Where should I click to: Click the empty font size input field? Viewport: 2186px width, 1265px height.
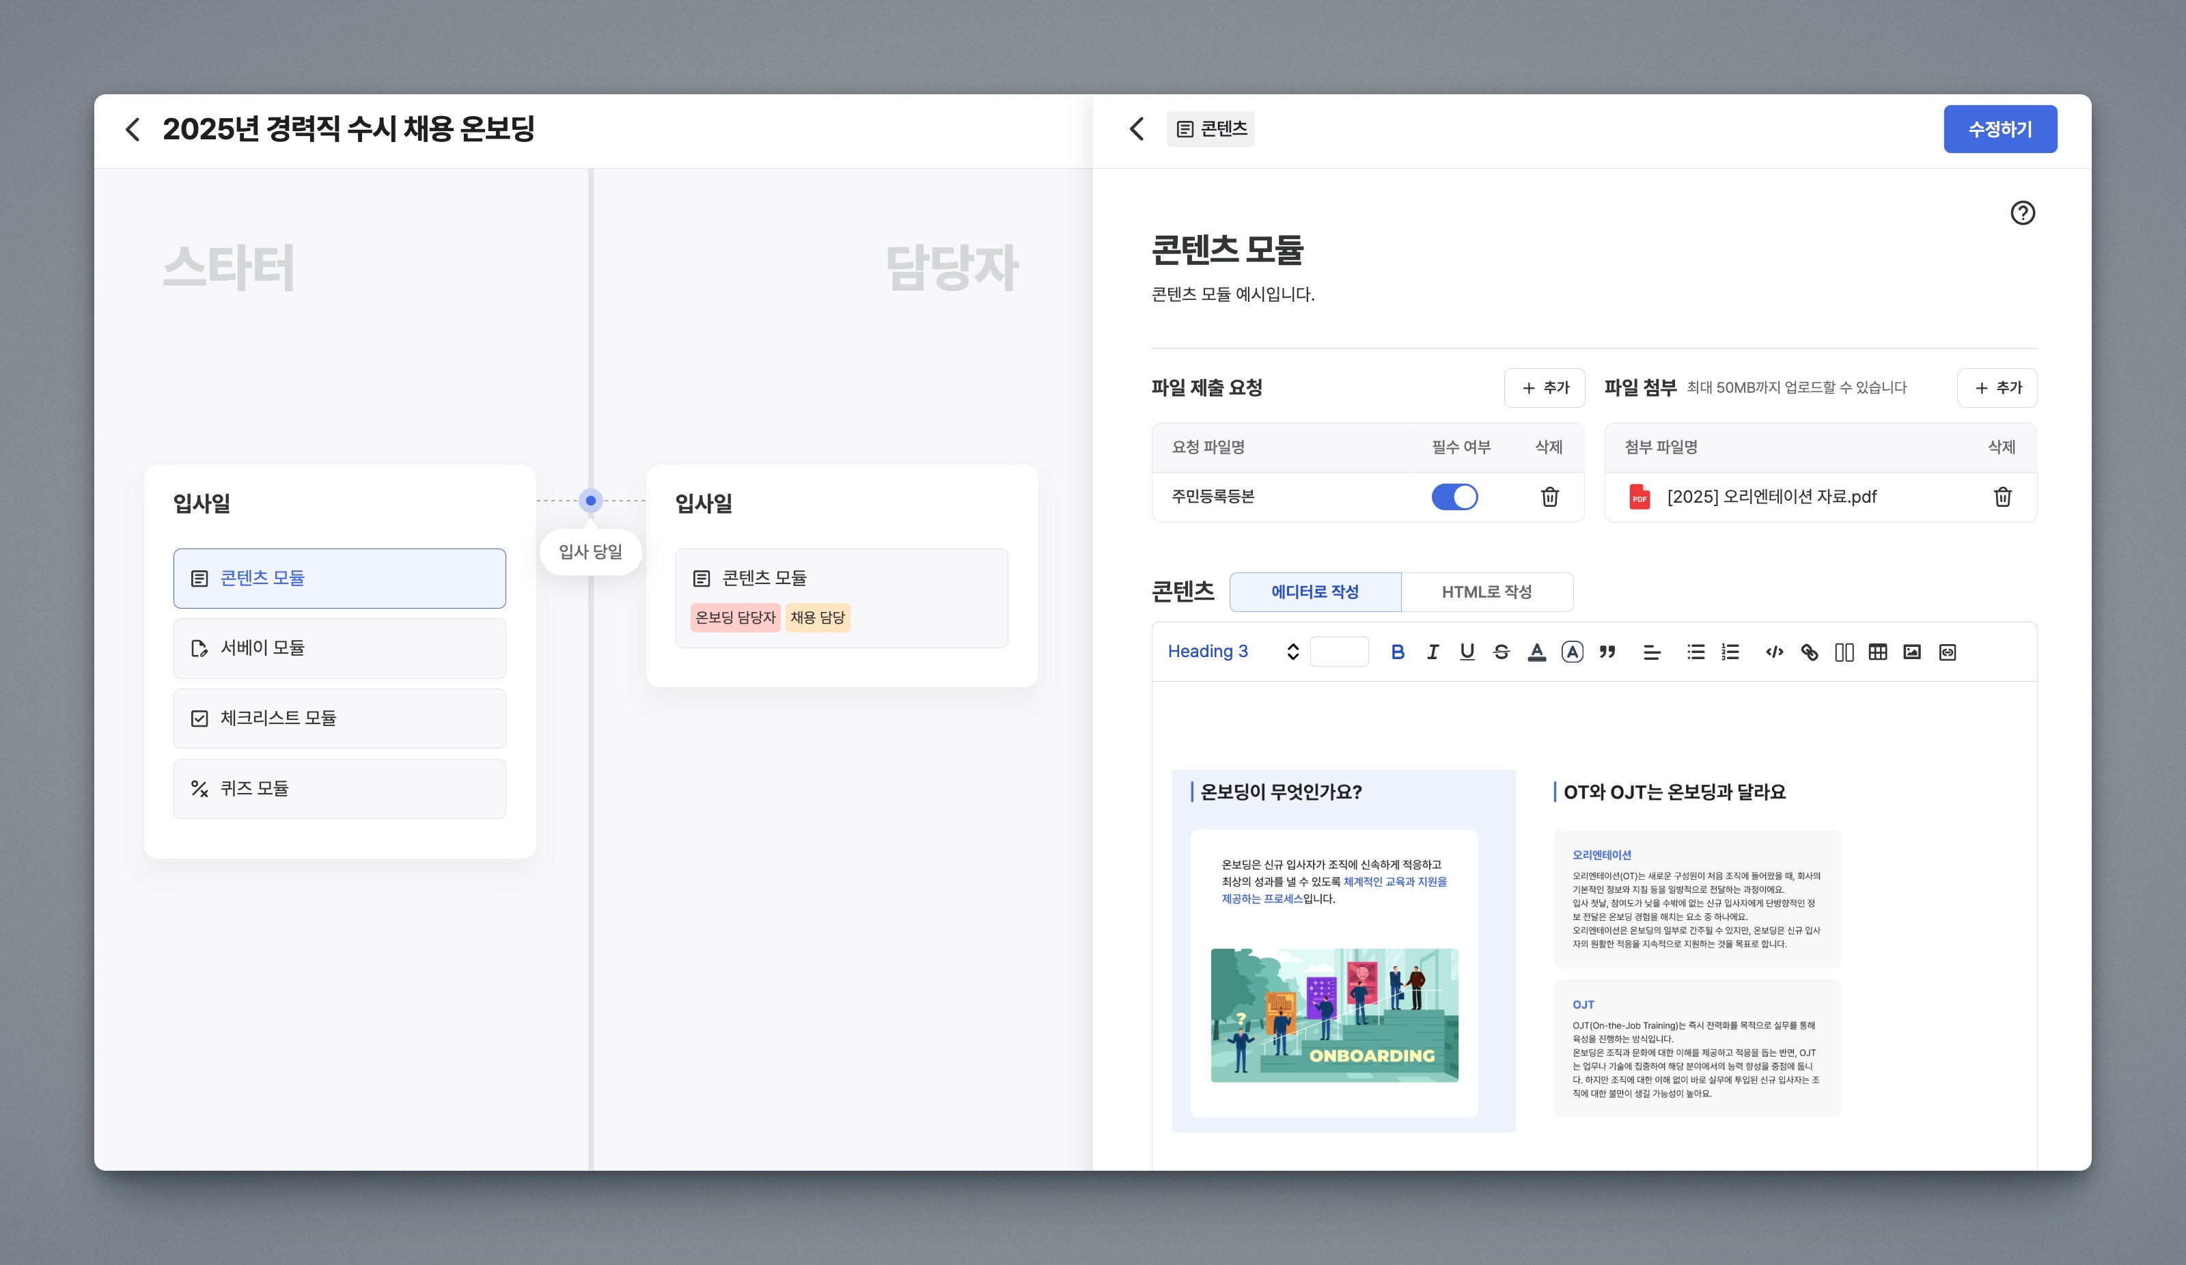[1338, 652]
